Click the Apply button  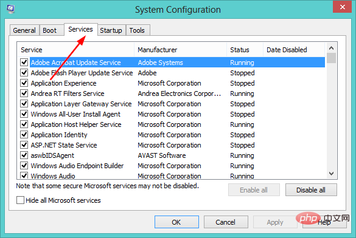point(275,222)
